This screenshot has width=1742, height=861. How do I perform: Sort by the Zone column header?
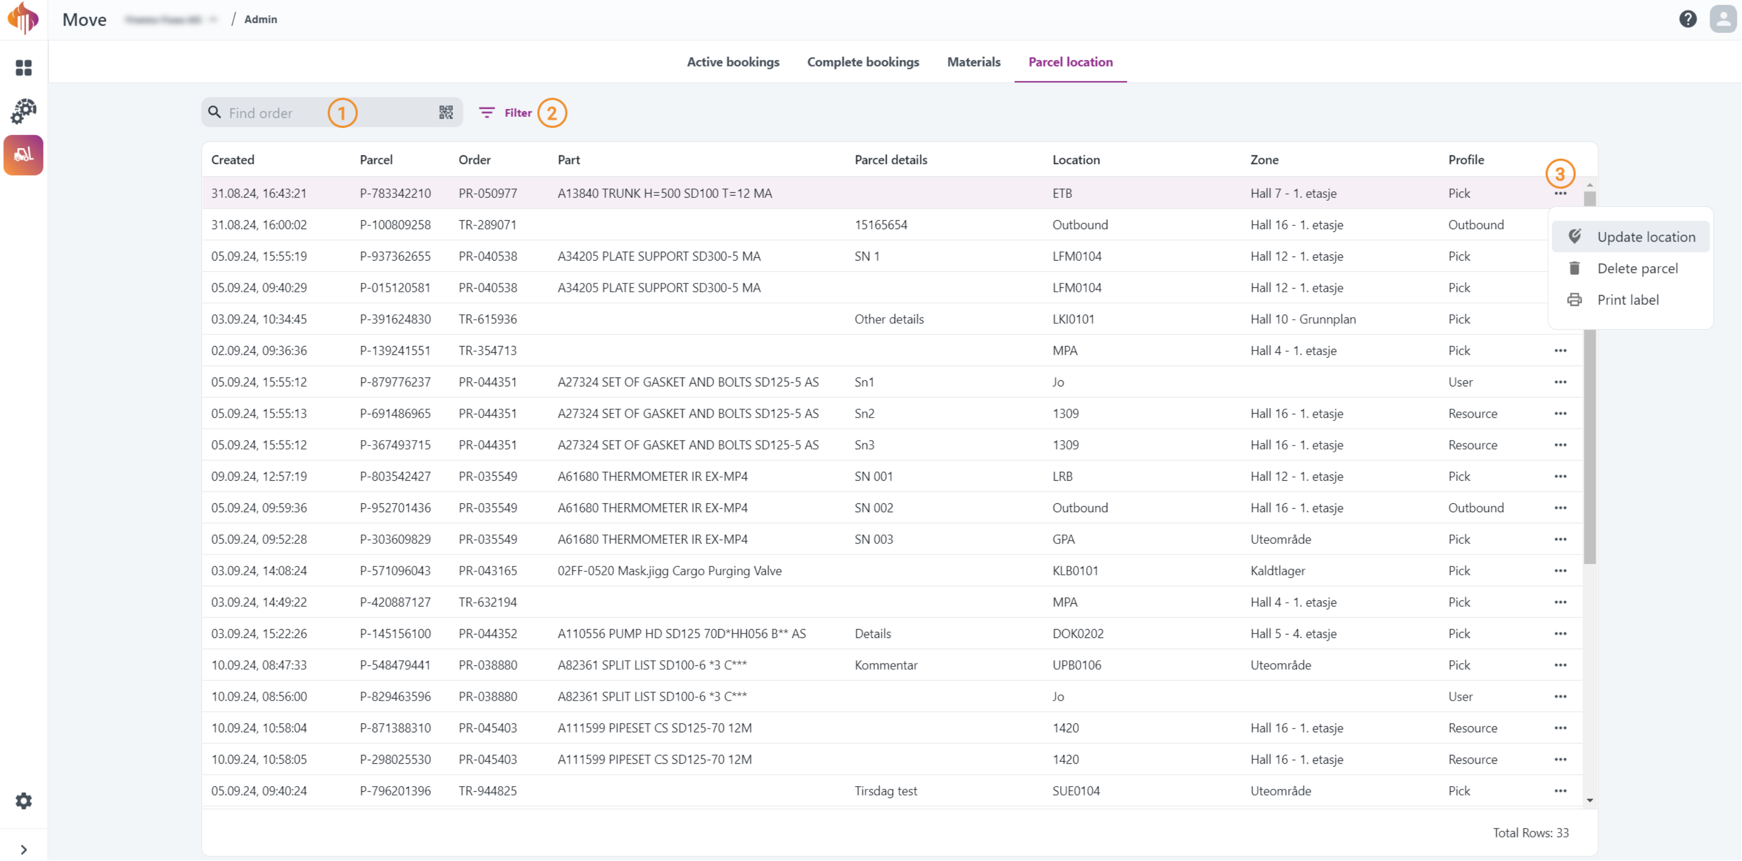tap(1264, 159)
